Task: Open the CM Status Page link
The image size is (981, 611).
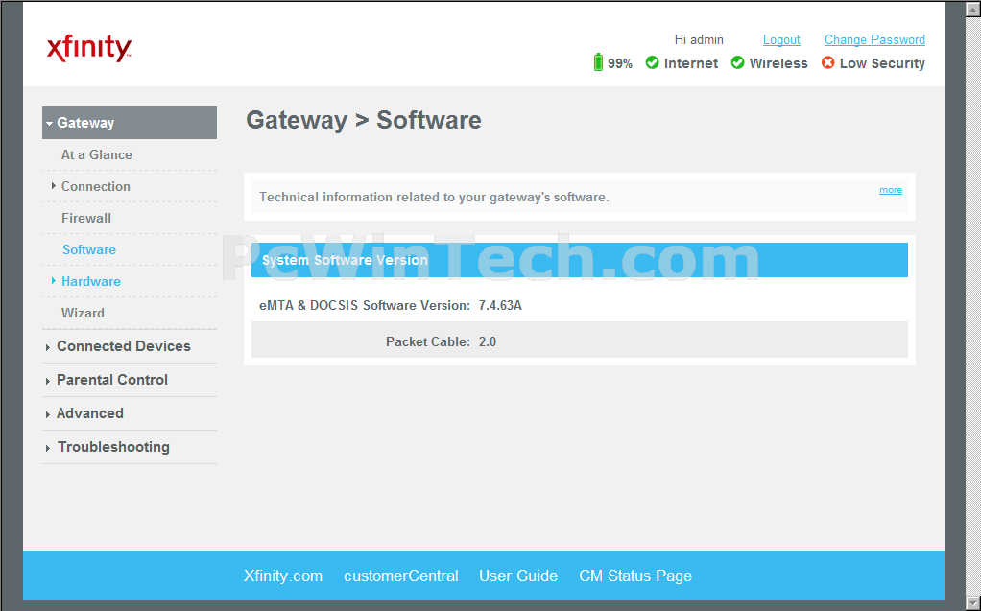Action: (635, 576)
